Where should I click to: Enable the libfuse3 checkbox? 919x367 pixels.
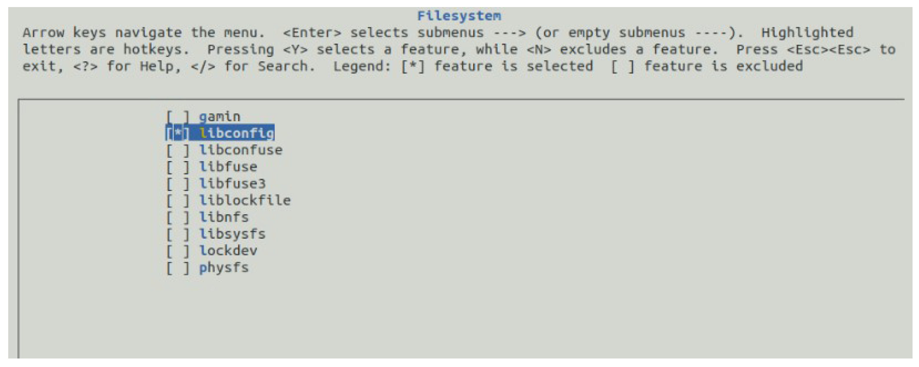point(177,184)
